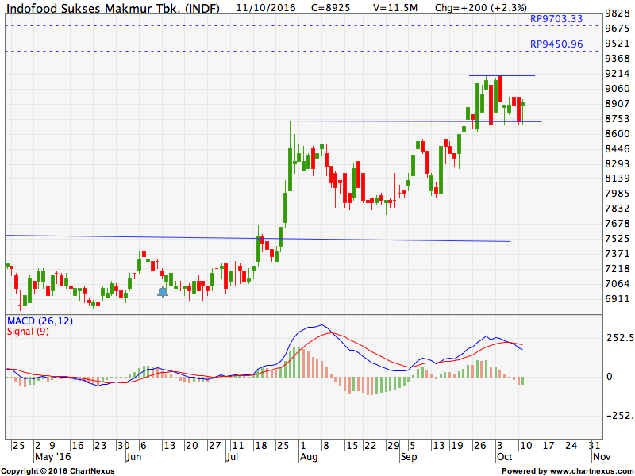This screenshot has height=476, width=635.
Task: Click the May '16 month label
Action: click(x=52, y=457)
